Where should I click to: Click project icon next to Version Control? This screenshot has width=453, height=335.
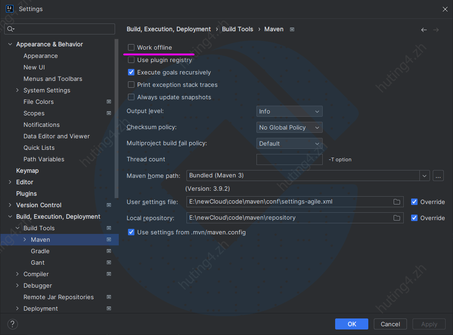[x=109, y=205]
